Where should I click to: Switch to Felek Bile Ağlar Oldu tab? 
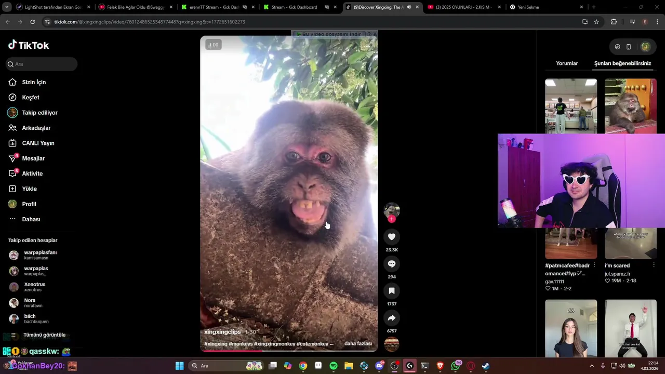coord(136,7)
